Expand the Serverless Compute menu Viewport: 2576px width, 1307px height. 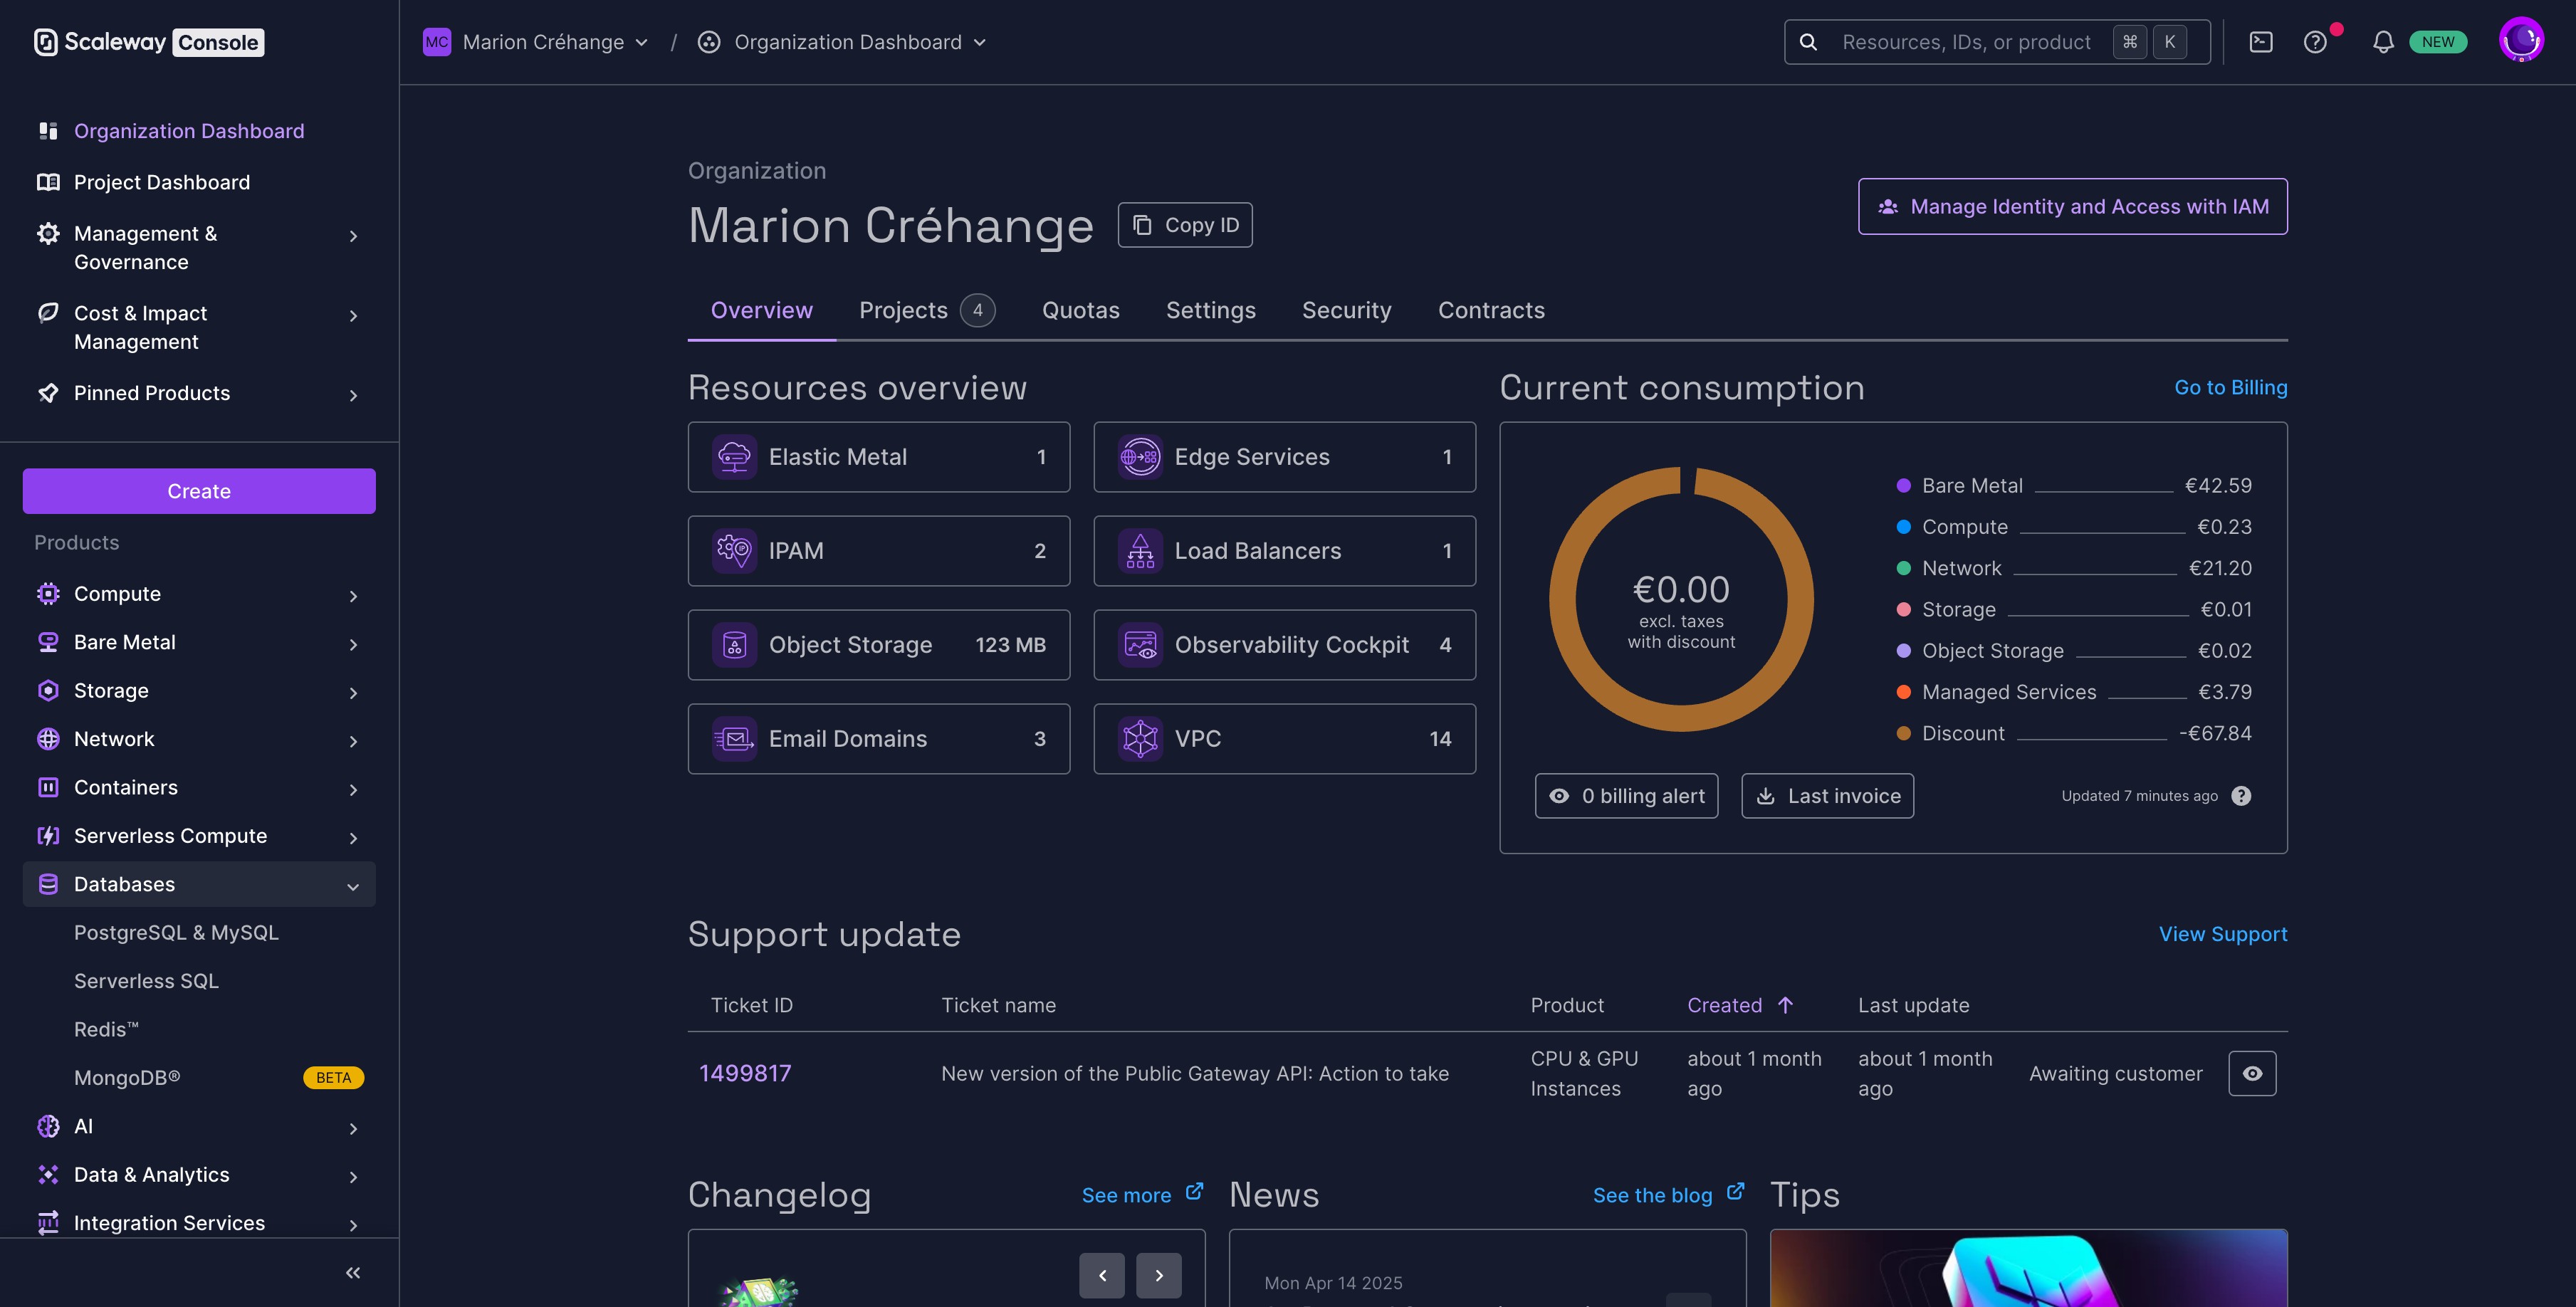pos(353,838)
